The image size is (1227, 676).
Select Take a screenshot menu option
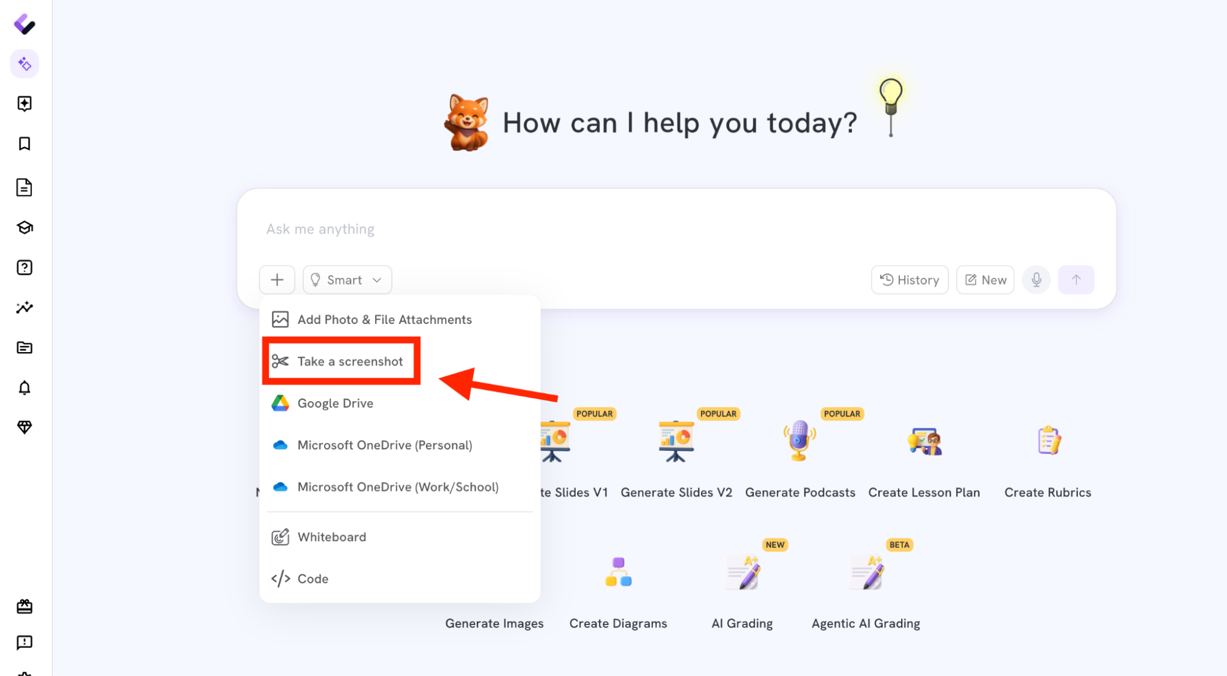(341, 361)
